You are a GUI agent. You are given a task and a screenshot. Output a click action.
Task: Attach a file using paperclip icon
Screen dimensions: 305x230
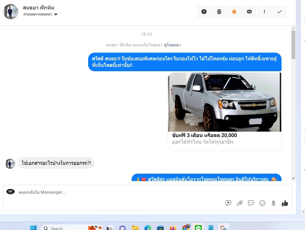coord(240,203)
